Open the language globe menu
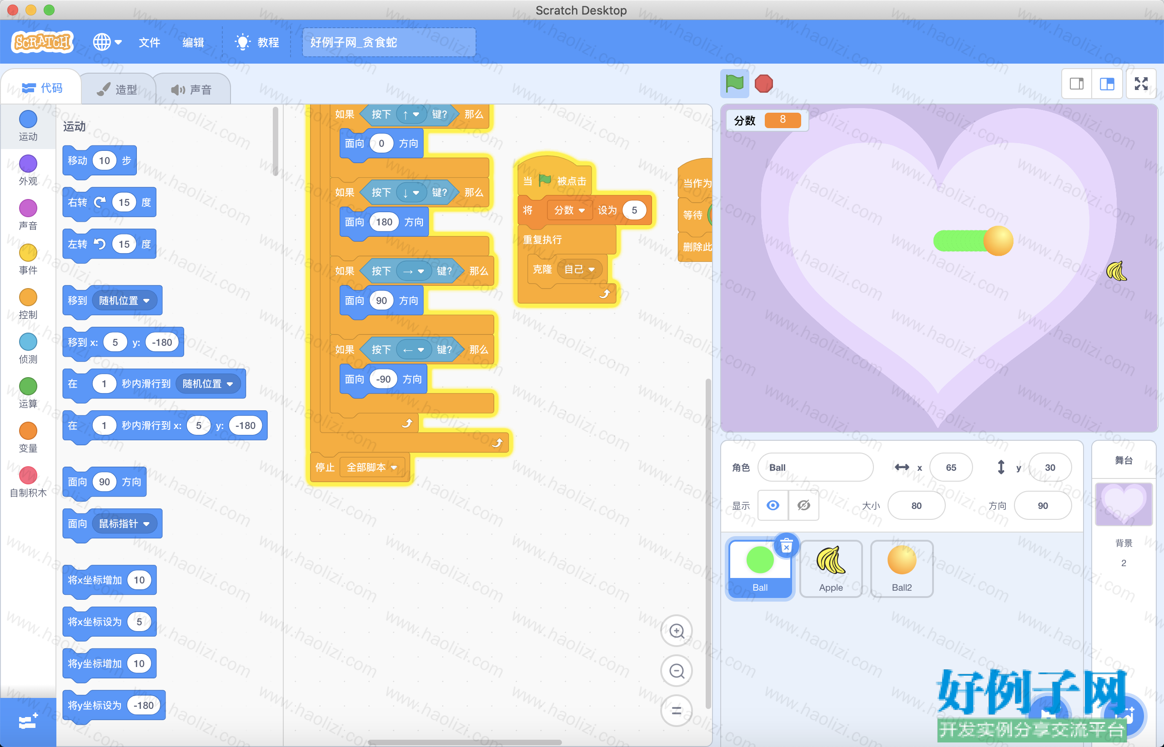 (107, 42)
